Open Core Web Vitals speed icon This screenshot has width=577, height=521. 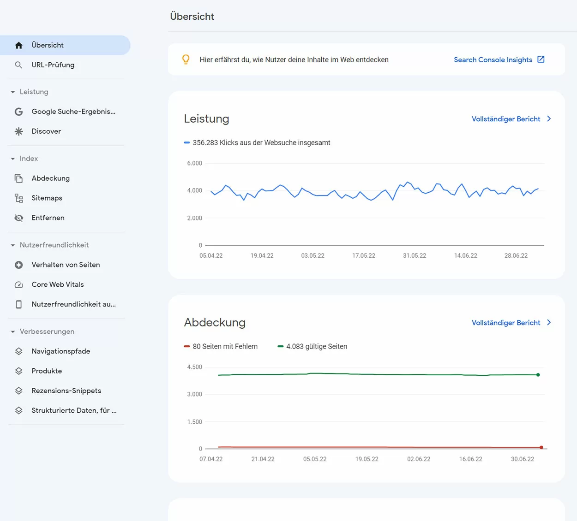(x=18, y=284)
